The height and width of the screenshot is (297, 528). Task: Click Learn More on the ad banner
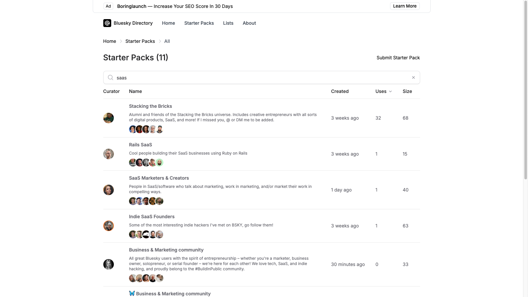click(405, 6)
